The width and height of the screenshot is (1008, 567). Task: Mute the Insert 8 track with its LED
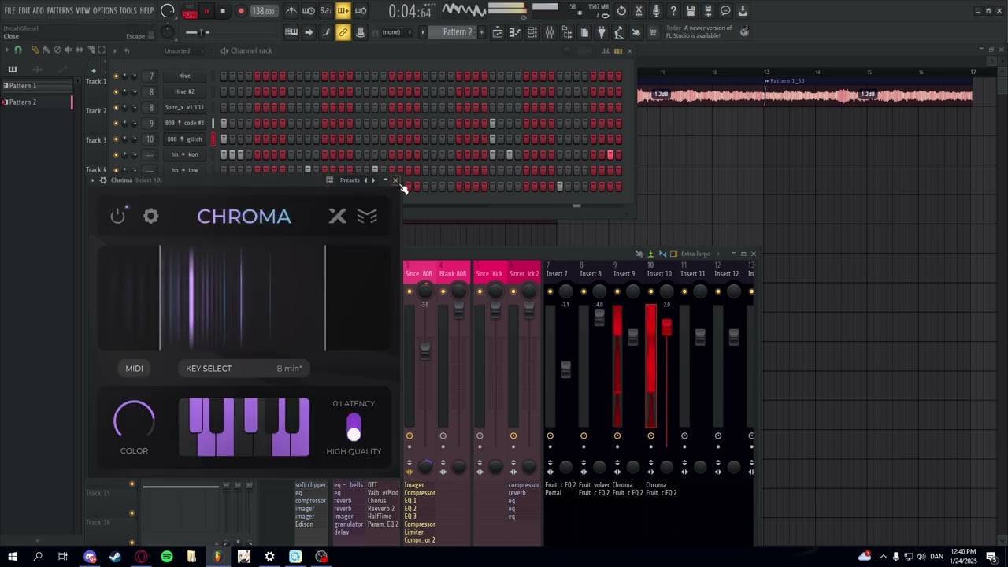tap(584, 291)
